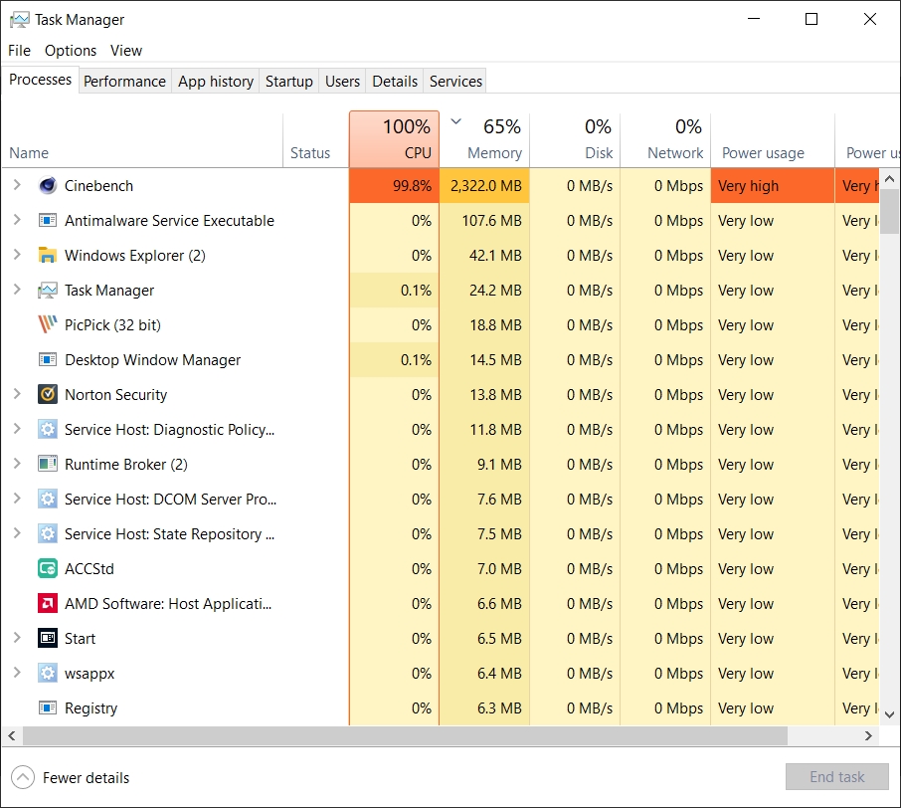The height and width of the screenshot is (808, 901).
Task: Click the Windows Explorer folder icon
Action: click(x=48, y=256)
